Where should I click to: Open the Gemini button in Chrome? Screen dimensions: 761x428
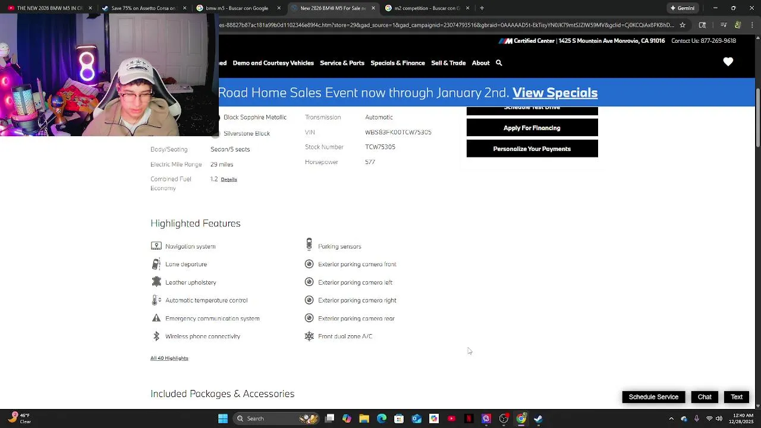[x=682, y=8]
